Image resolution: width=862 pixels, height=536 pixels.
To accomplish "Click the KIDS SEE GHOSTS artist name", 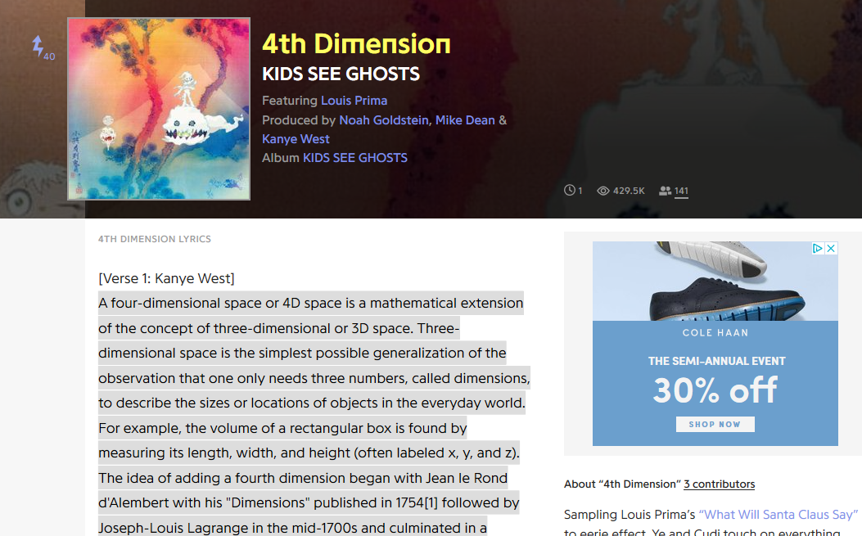I will point(340,74).
